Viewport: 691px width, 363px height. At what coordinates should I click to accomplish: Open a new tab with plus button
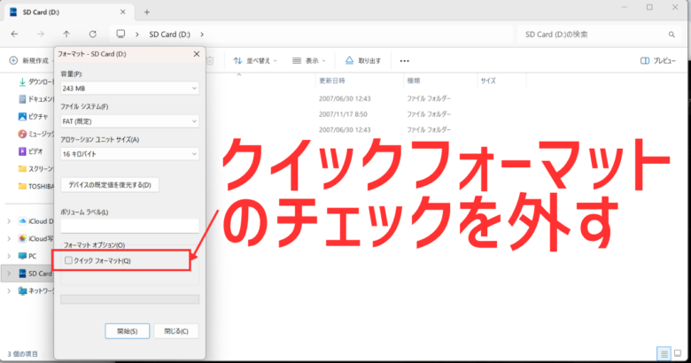147,12
